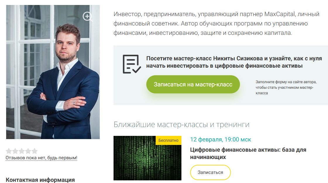Select the fourth rating star

click(28, 151)
